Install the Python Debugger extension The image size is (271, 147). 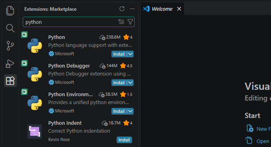tap(119, 83)
